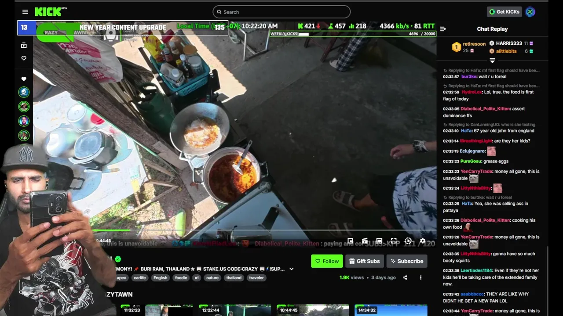
Task: Select the solid heart icon in sidebar
Action: click(24, 79)
